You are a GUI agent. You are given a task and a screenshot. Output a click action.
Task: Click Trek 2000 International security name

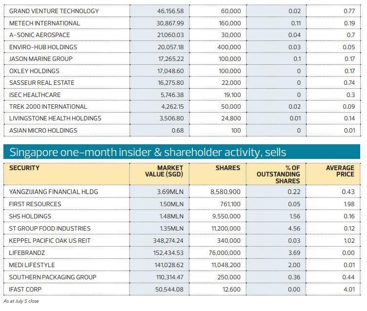point(48,107)
